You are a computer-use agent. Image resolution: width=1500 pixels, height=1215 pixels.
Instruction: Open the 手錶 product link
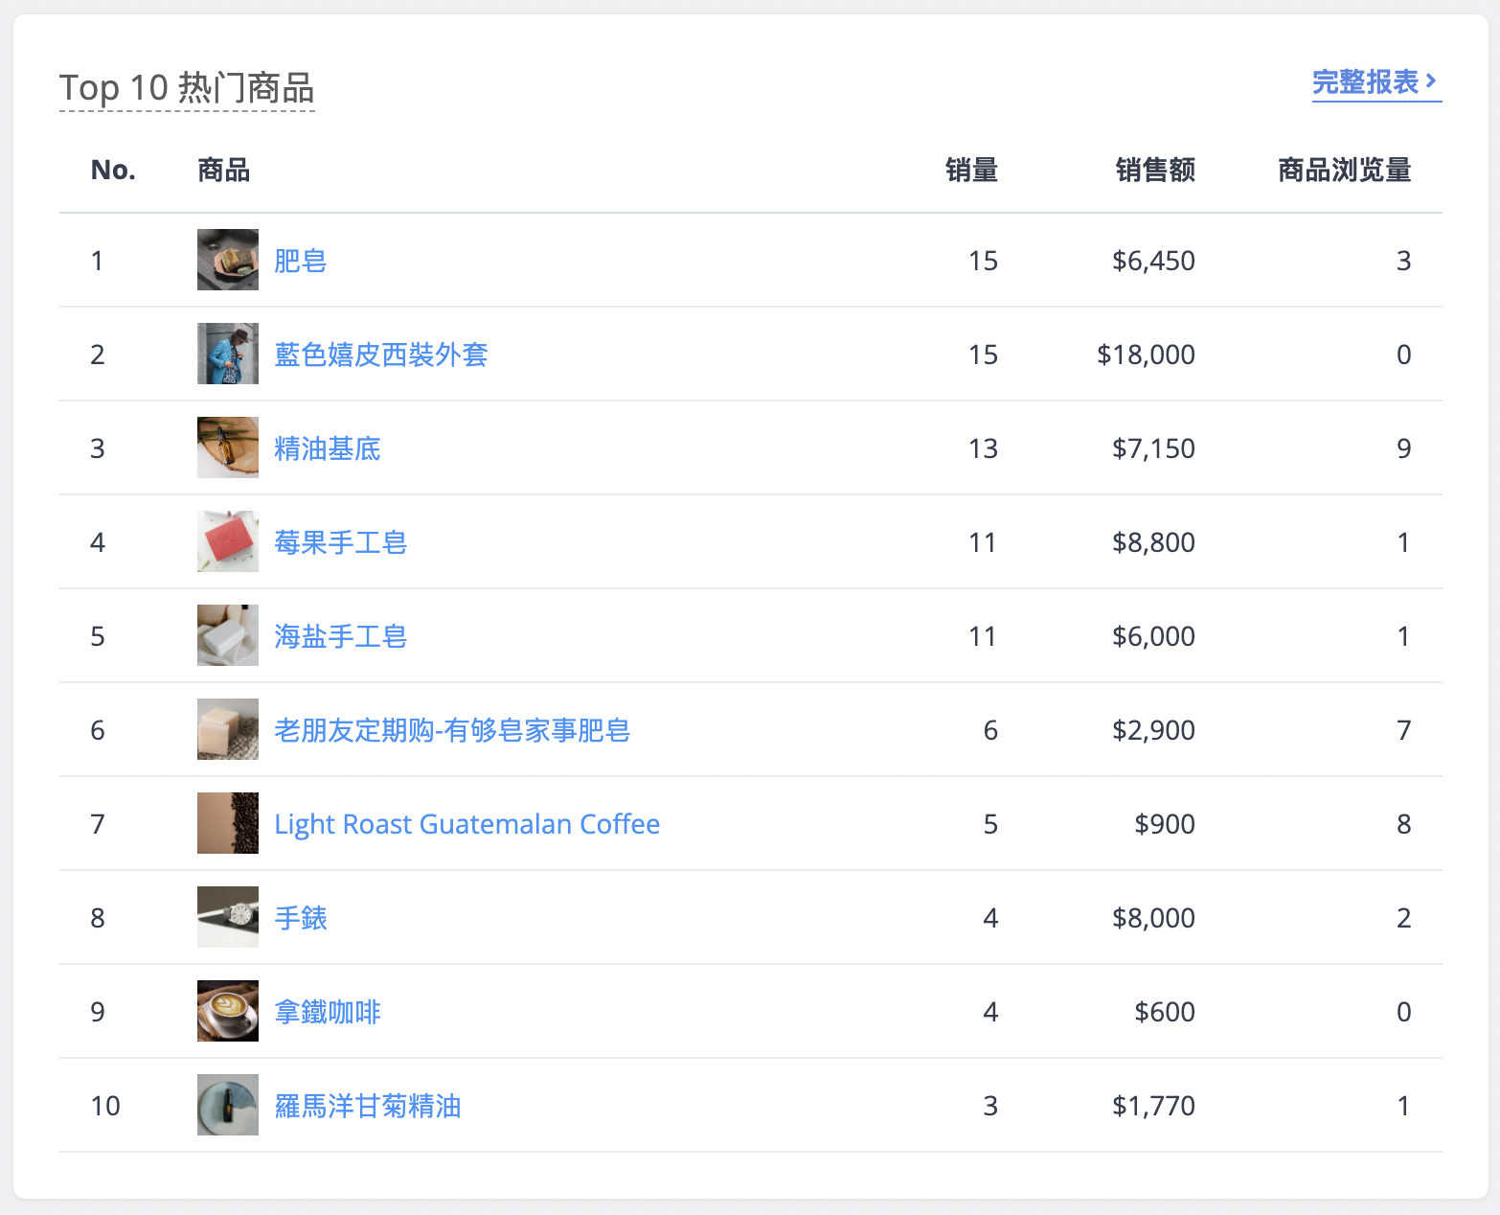coord(301,918)
